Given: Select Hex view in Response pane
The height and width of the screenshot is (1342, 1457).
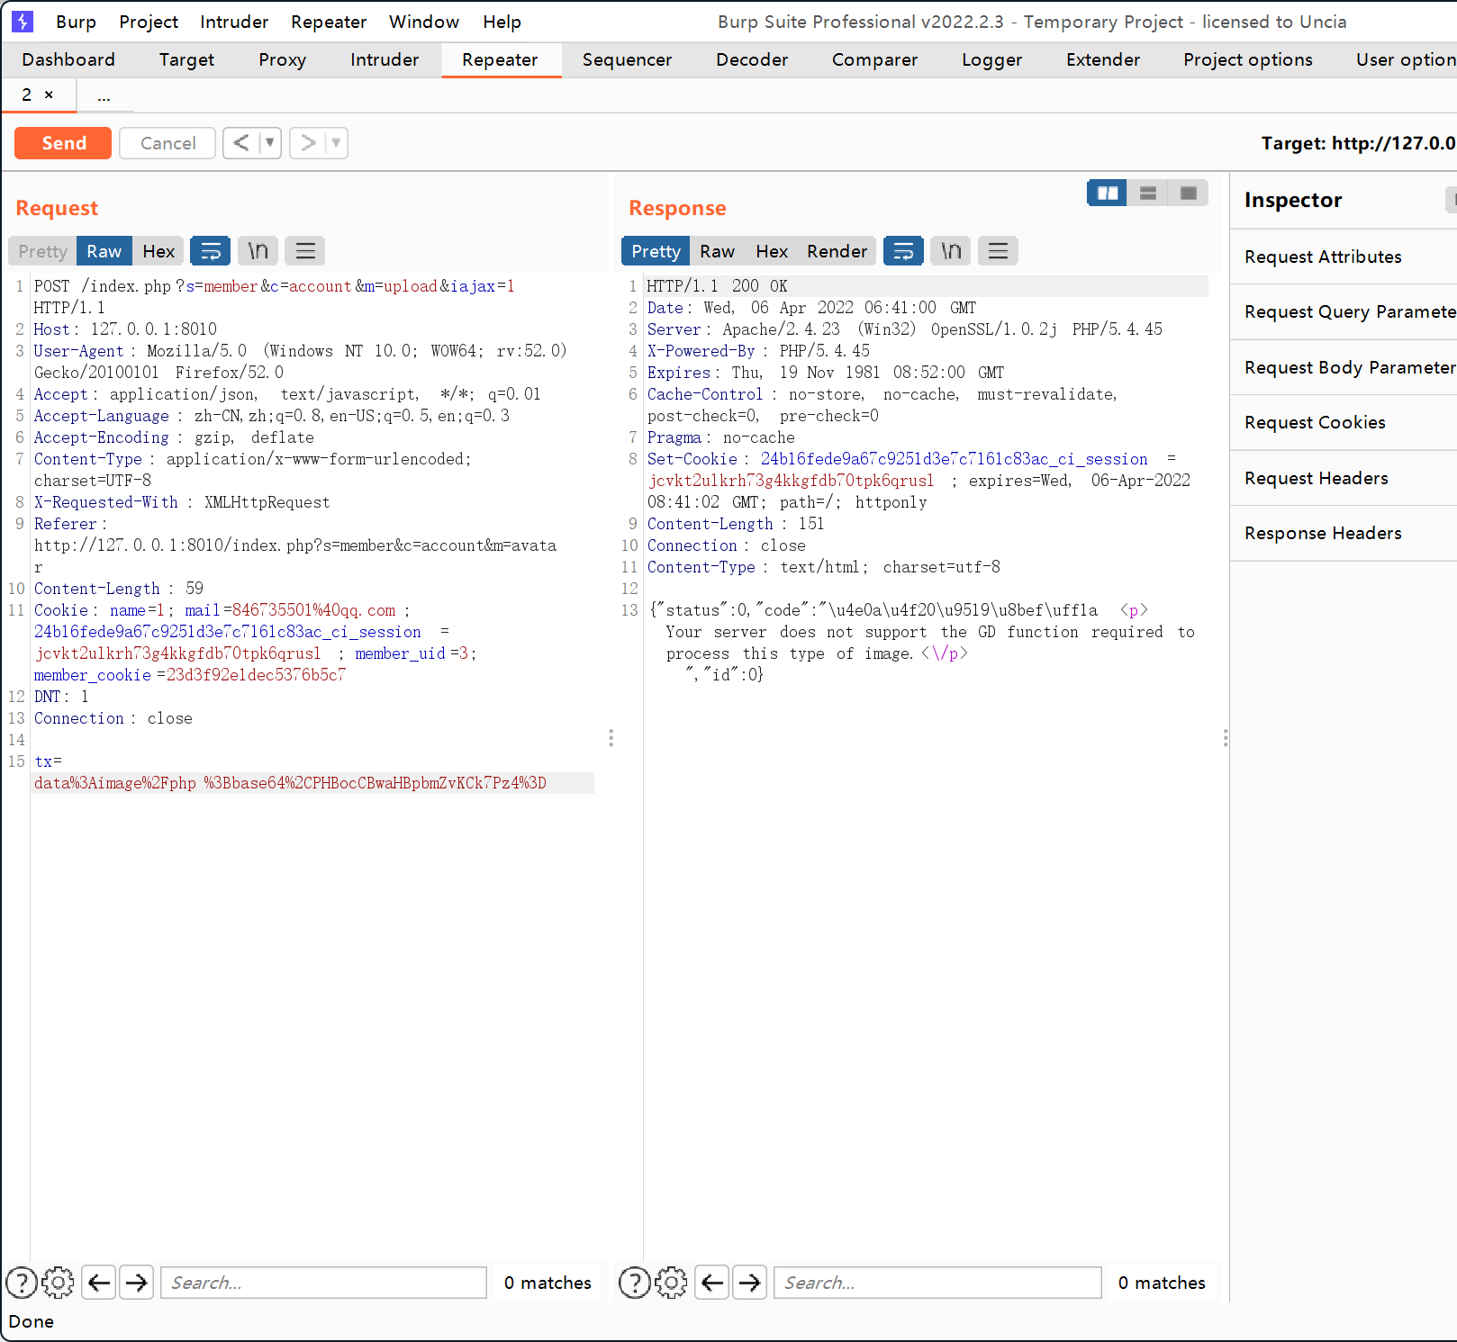Looking at the screenshot, I should point(772,251).
